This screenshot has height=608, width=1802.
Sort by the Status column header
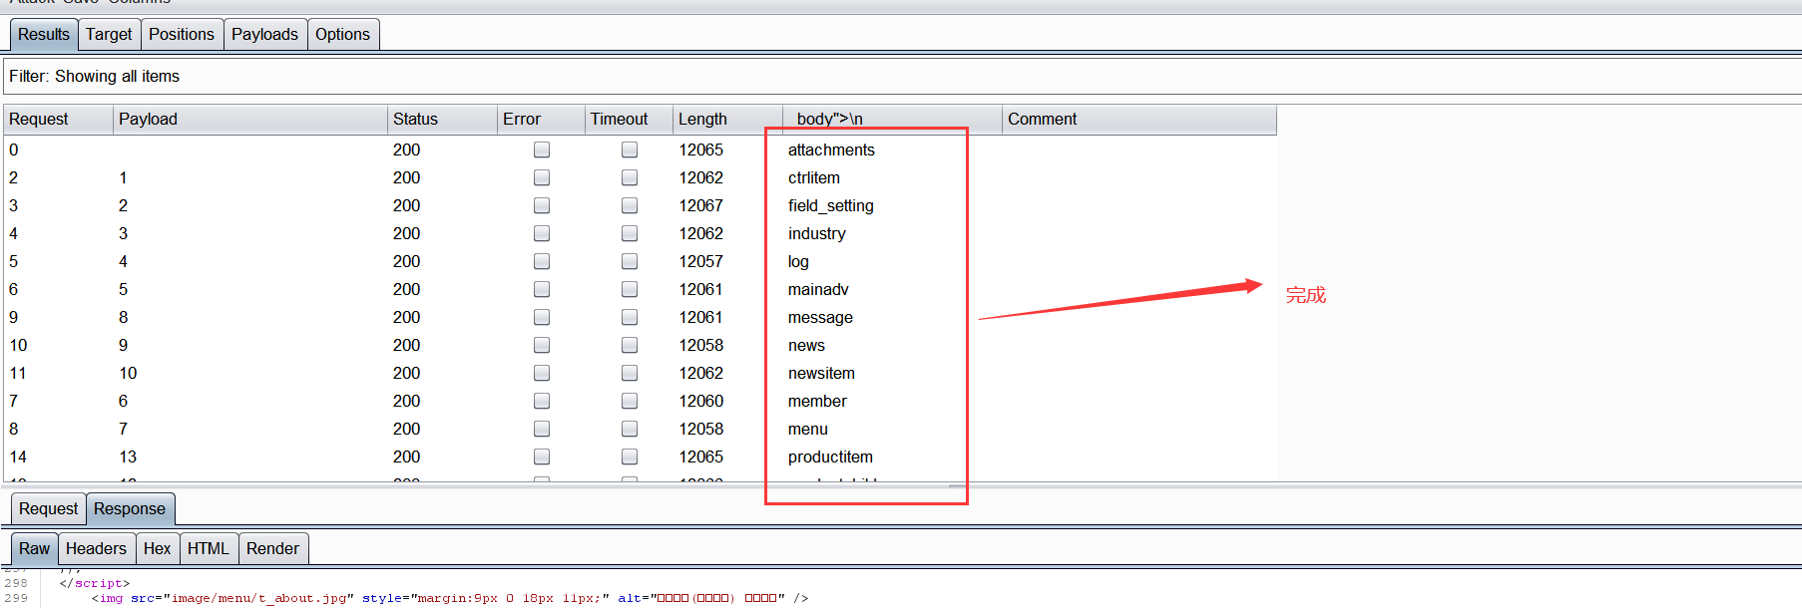coord(442,119)
